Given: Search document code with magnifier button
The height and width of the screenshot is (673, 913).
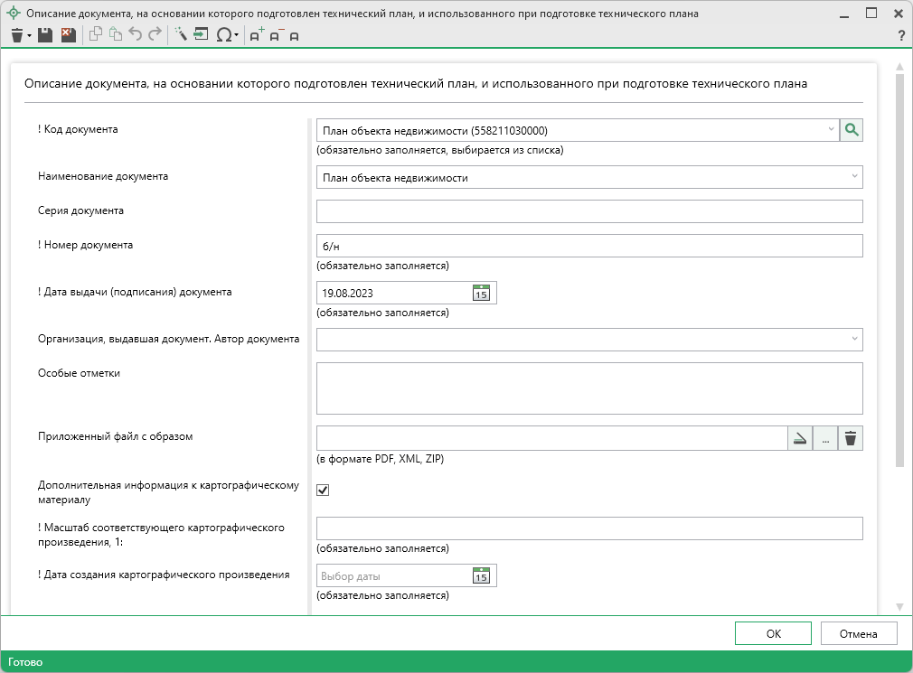Looking at the screenshot, I should click(852, 130).
